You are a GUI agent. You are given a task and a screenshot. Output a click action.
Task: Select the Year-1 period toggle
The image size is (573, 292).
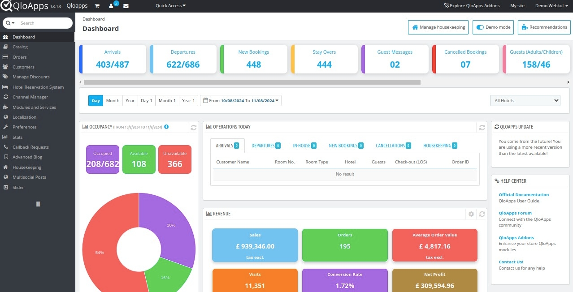pos(188,100)
